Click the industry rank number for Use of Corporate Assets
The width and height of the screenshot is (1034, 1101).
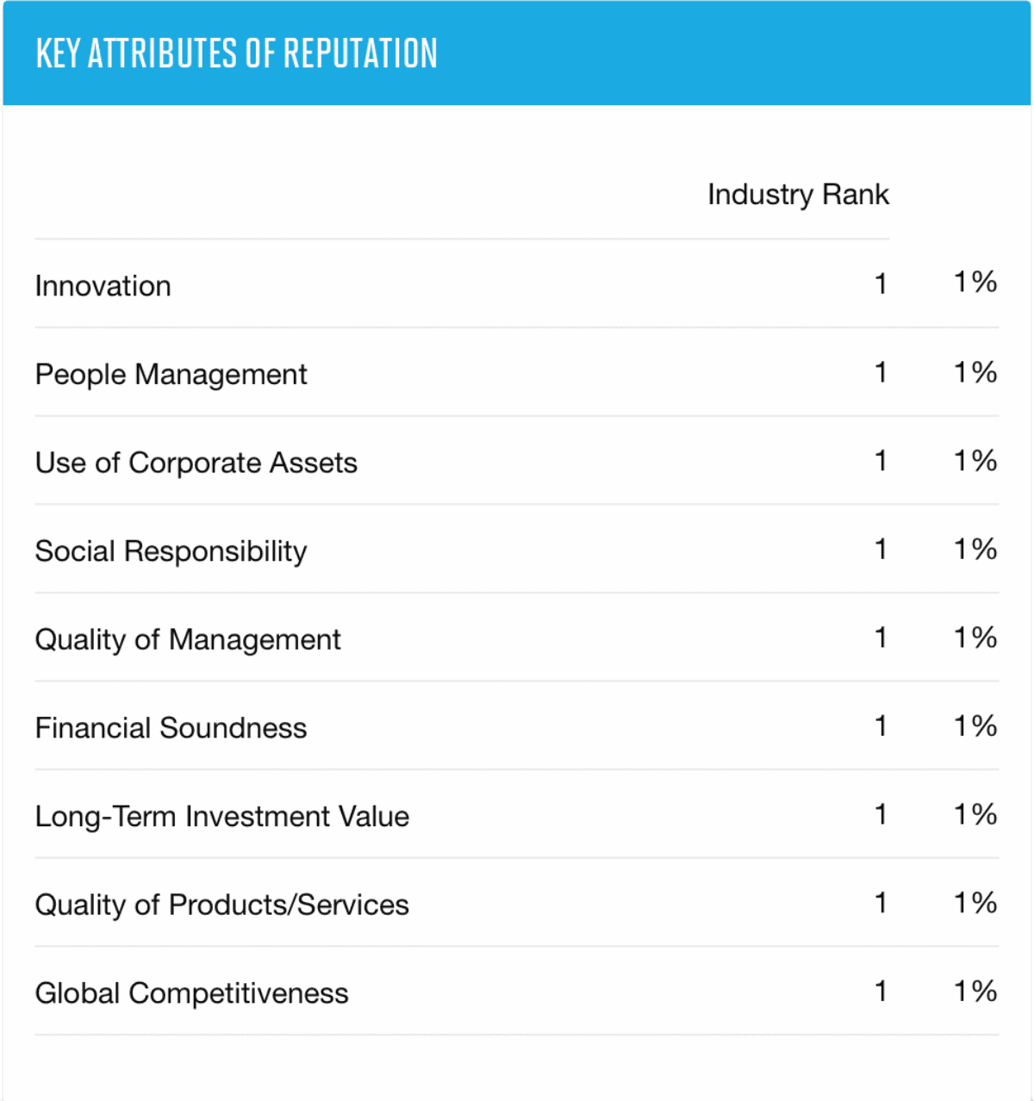click(x=881, y=461)
